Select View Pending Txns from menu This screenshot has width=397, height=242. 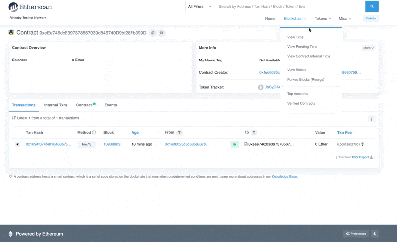pyautogui.click(x=302, y=47)
